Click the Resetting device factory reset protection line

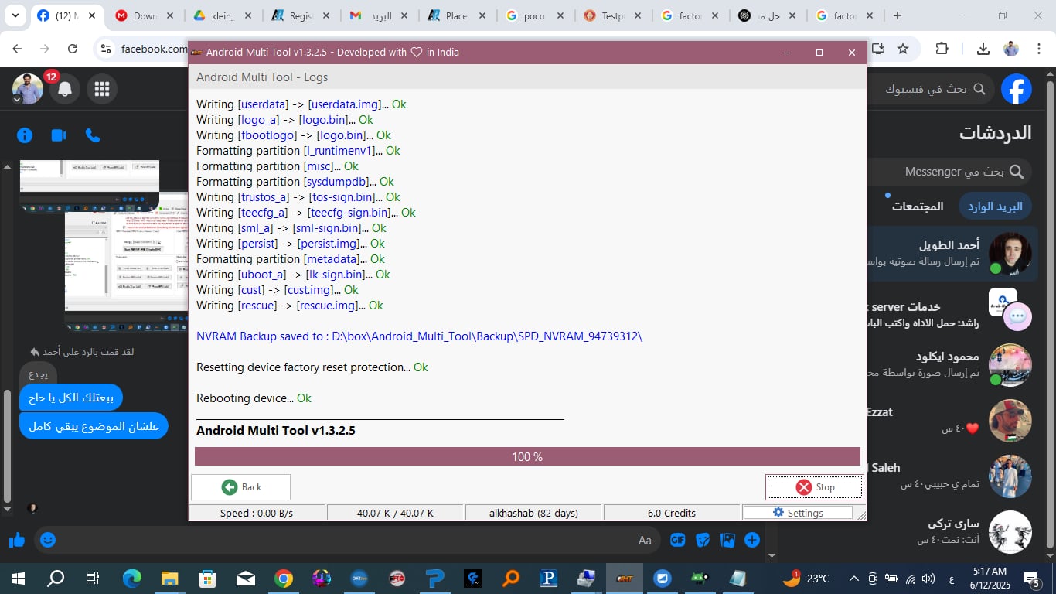pos(312,367)
